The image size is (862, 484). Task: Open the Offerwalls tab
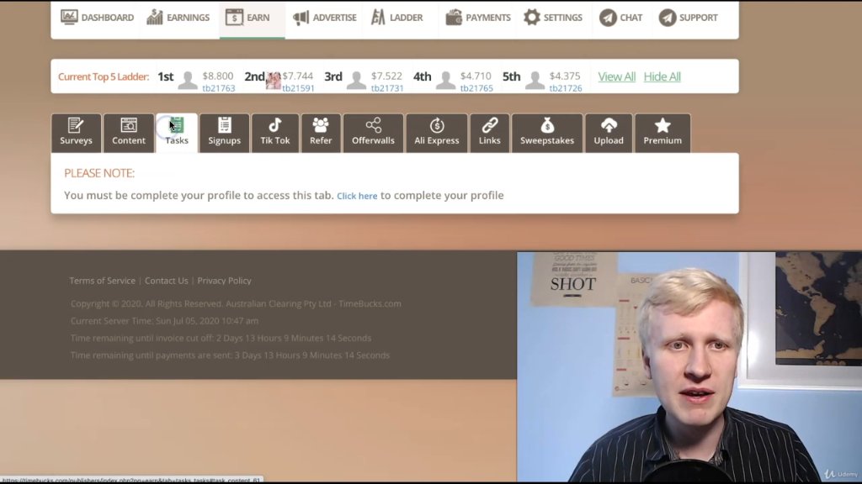(373, 132)
